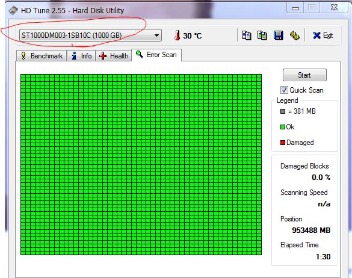The image size is (352, 278).
Task: Click the blue X Exit icon
Action: click(316, 36)
